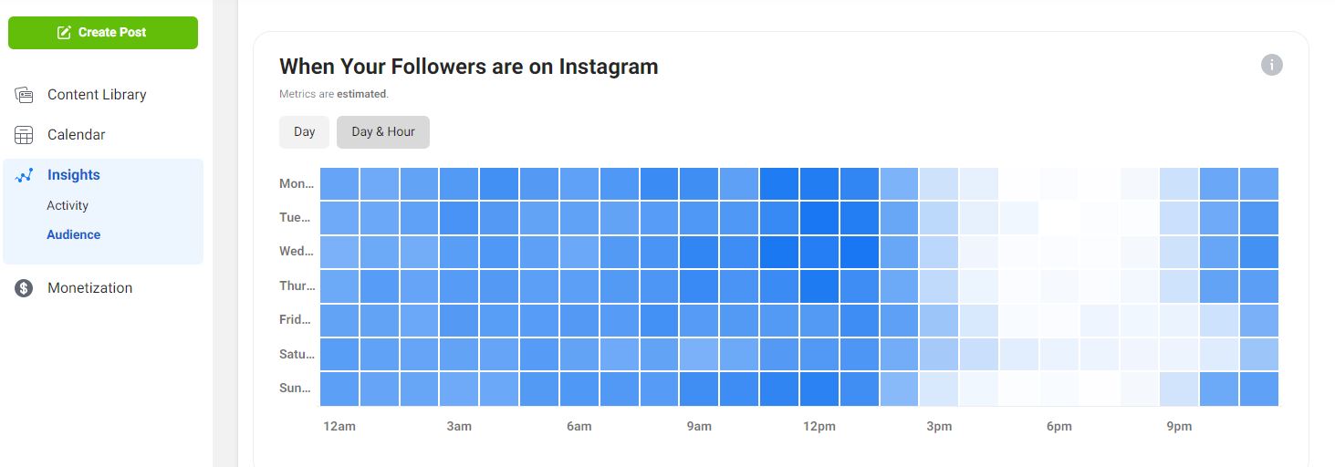The image size is (1335, 467).
Task: Select the Insights graph icon
Action: (x=25, y=175)
